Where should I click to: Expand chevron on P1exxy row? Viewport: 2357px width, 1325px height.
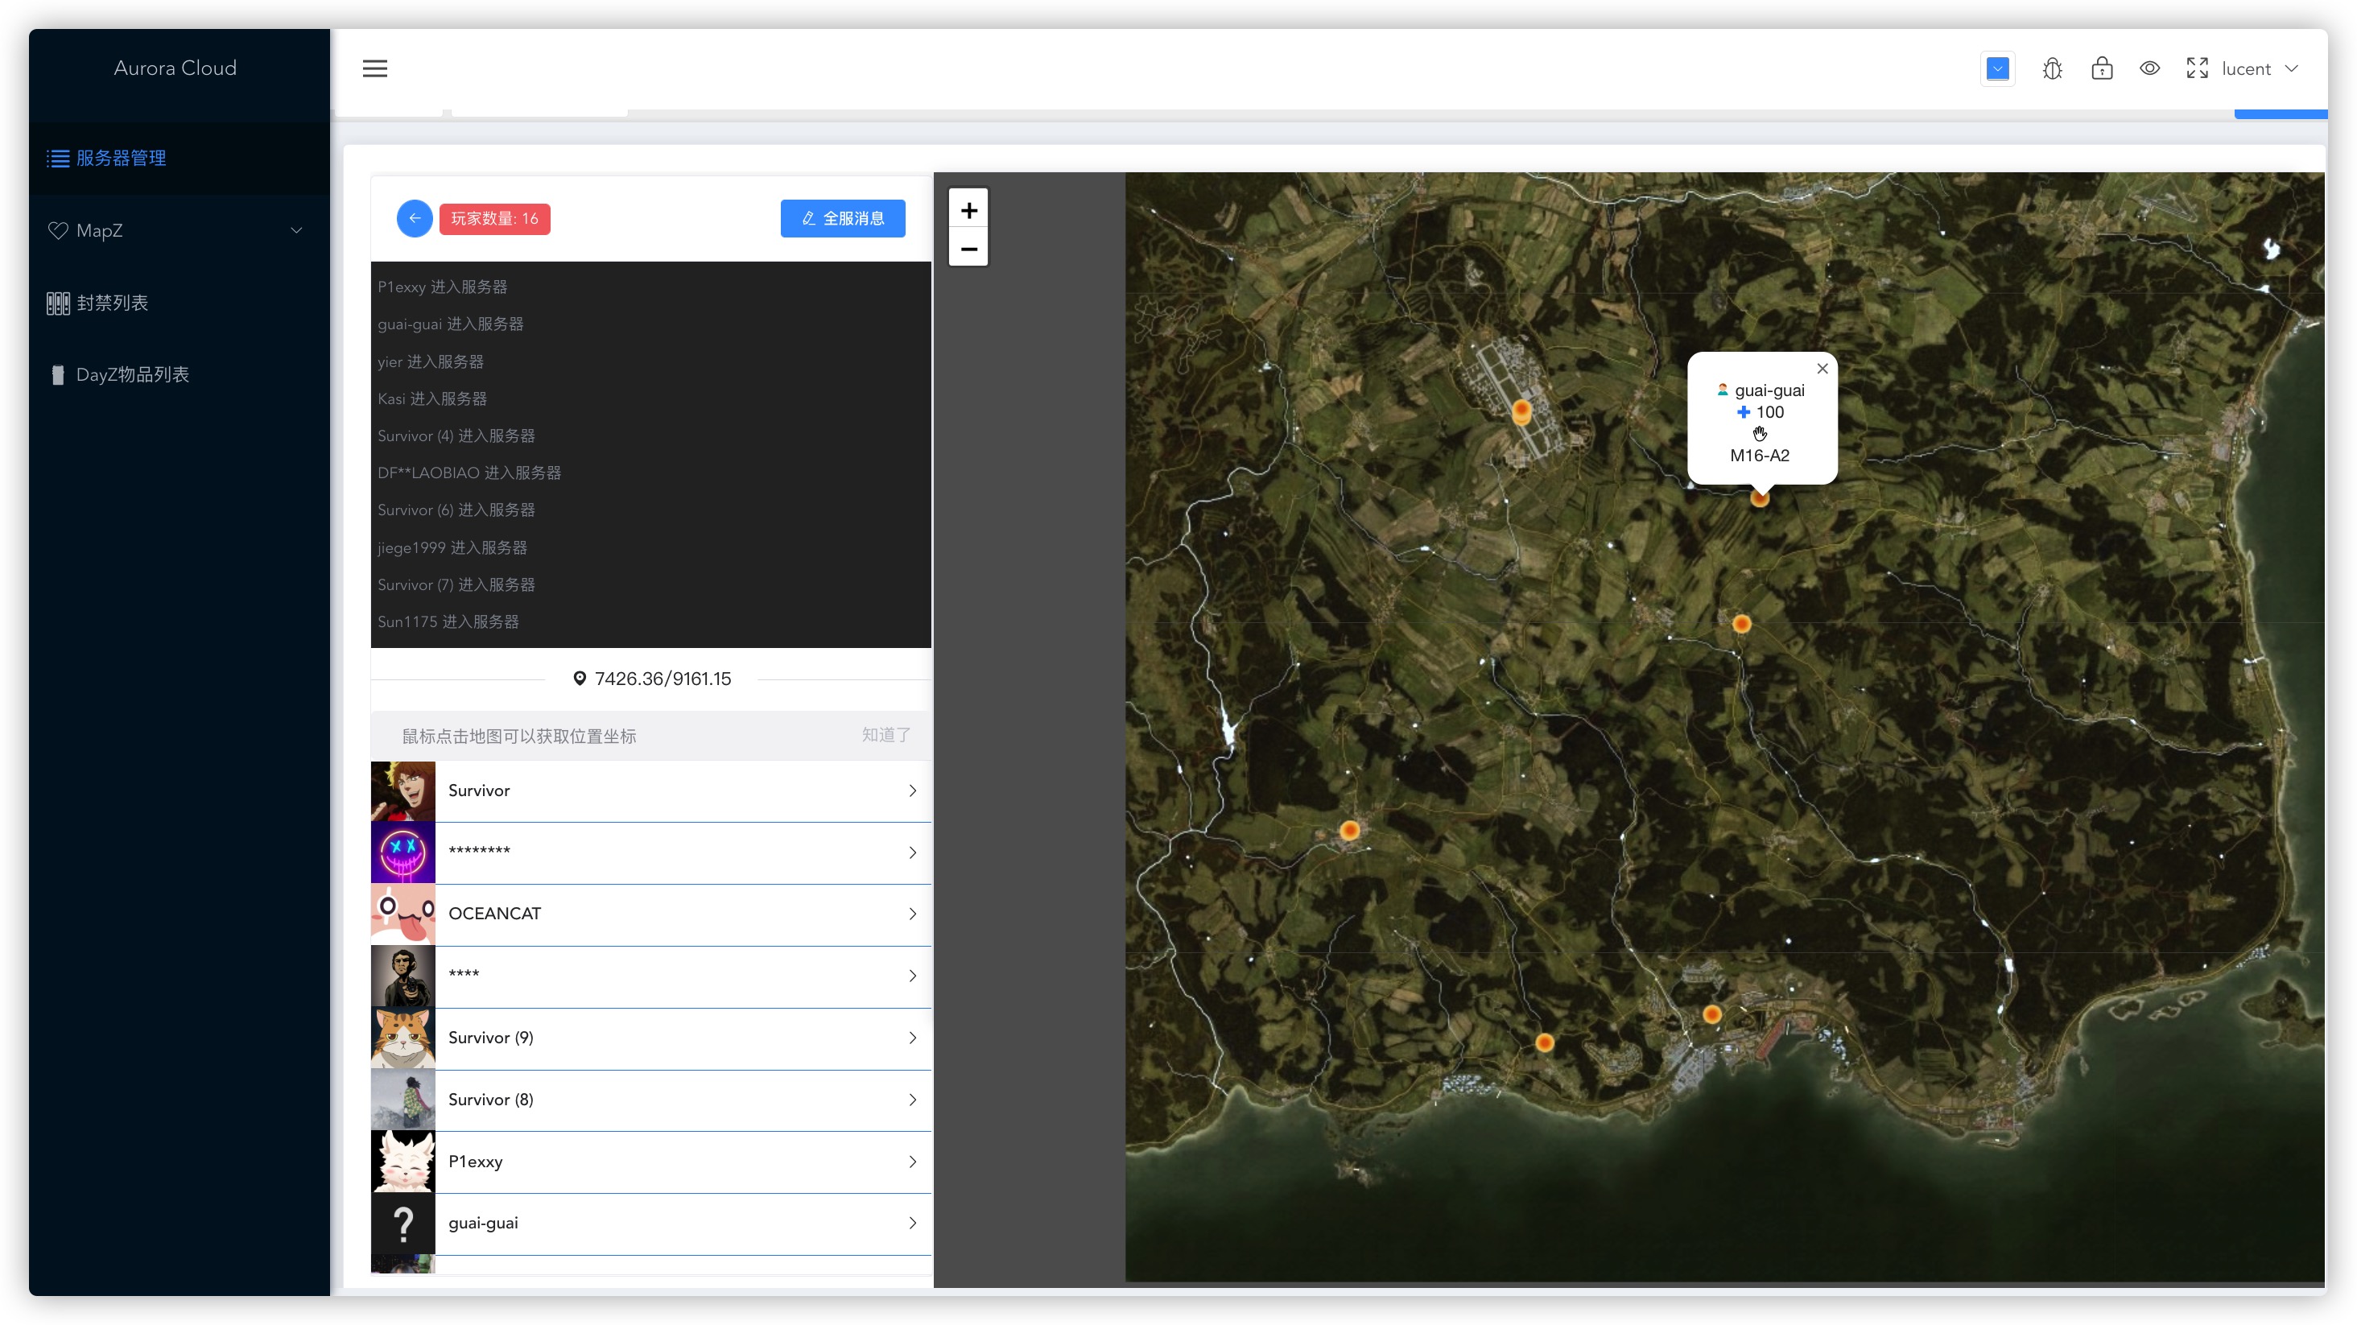[912, 1162]
